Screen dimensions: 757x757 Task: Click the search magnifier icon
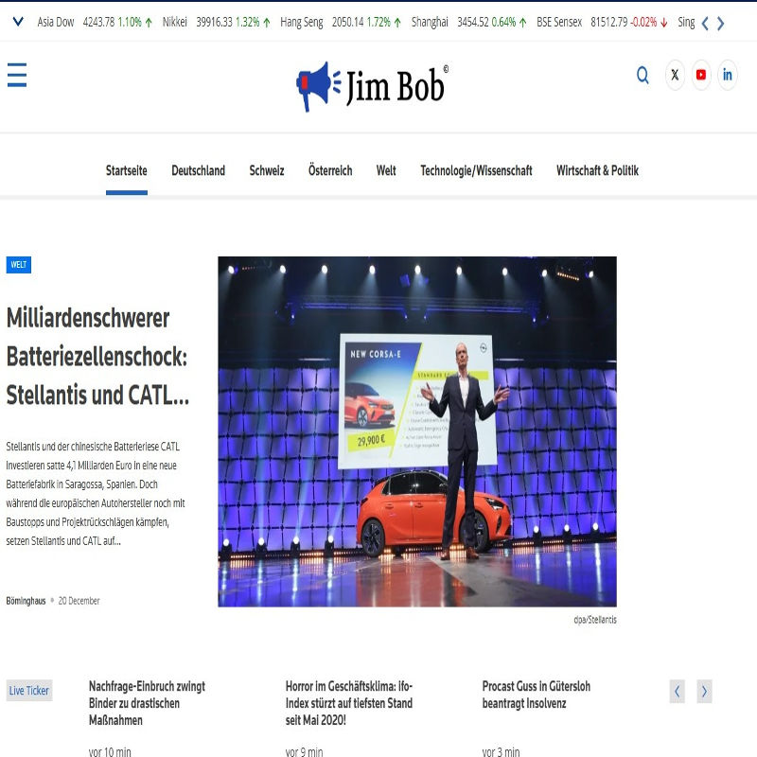tap(643, 76)
